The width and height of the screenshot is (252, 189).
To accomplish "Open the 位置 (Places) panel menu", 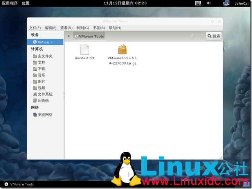I will (25, 3).
